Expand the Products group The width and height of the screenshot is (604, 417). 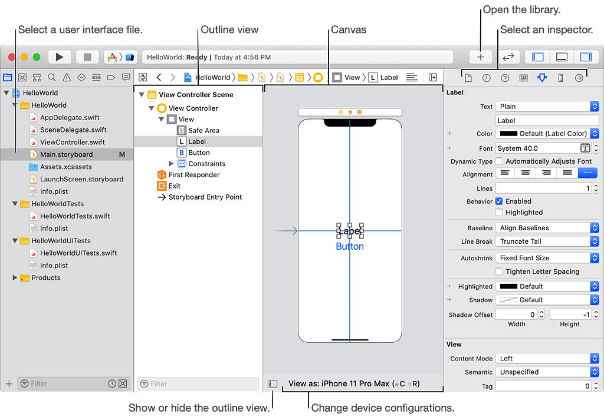coord(15,277)
